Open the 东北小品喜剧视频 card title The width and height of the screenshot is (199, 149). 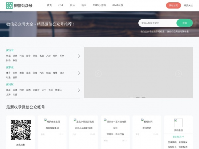tap(84, 128)
